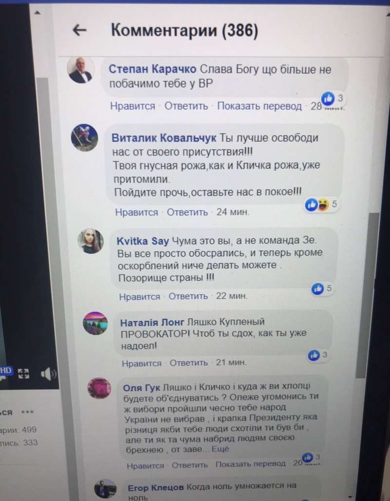Viewport: 390px width, 501px height.
Task: Open the like reaction count on Степан Карачко's comment
Action: pos(332,98)
